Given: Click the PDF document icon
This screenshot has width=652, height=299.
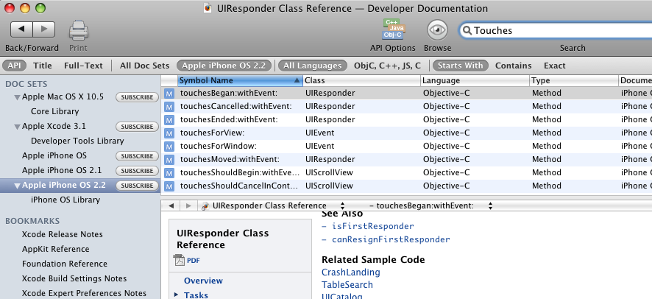Looking at the screenshot, I should [x=180, y=260].
